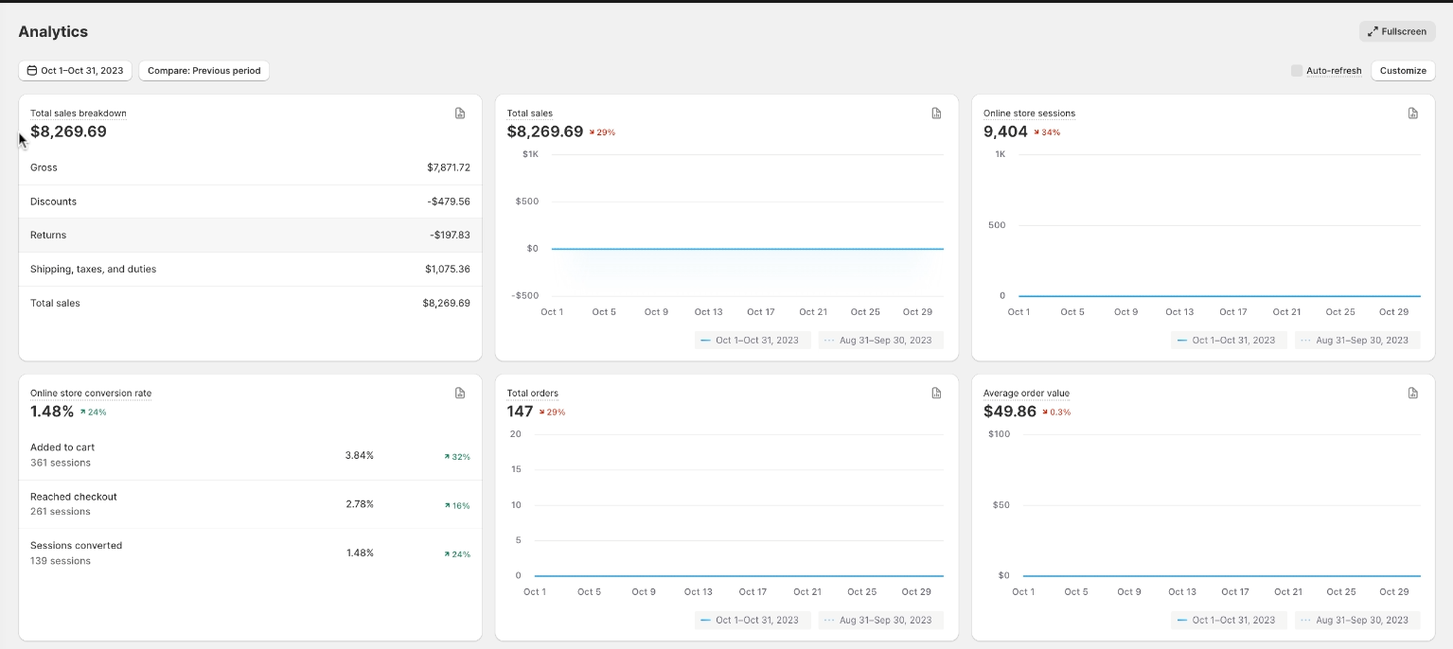Click the calendar icon in the date button

tap(33, 70)
